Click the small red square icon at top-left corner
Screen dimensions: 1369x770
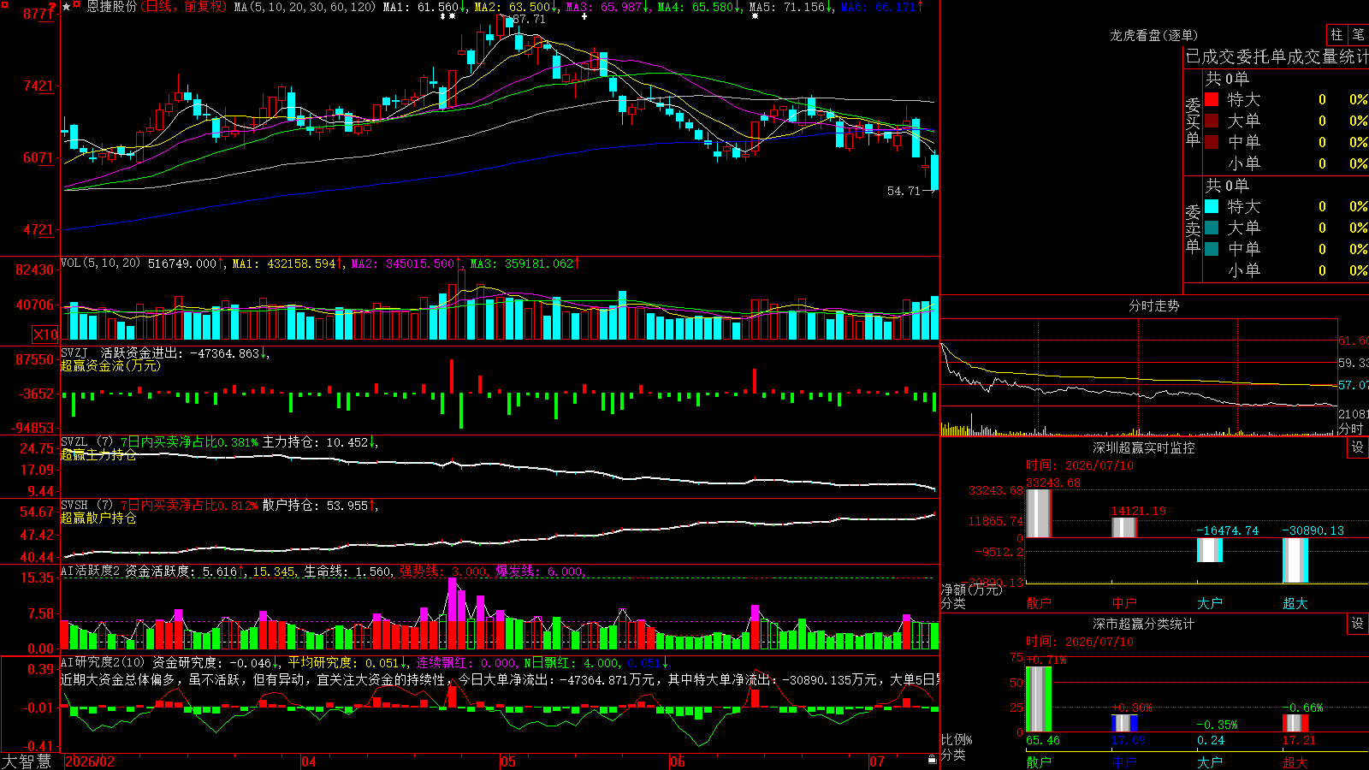(x=4, y=4)
